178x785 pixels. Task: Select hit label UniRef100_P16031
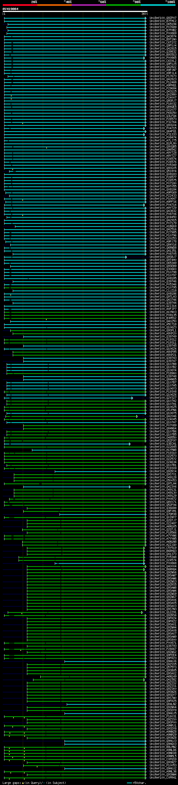tap(163, 716)
